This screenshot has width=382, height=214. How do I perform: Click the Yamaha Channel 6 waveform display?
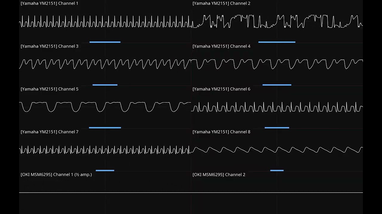277,107
